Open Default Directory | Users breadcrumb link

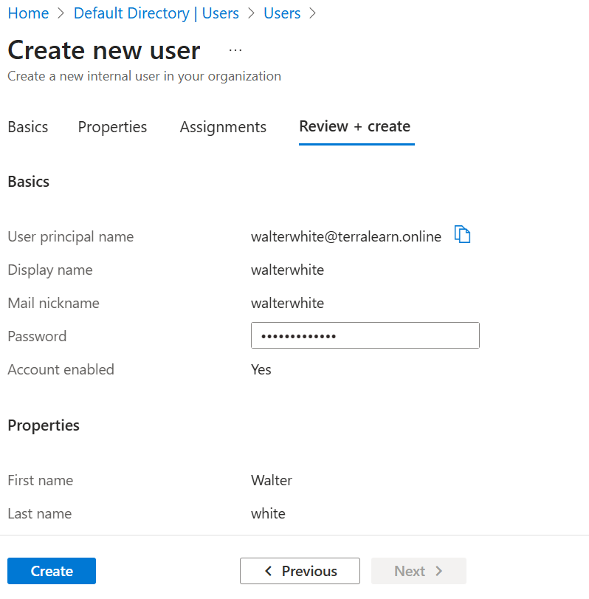pos(156,13)
